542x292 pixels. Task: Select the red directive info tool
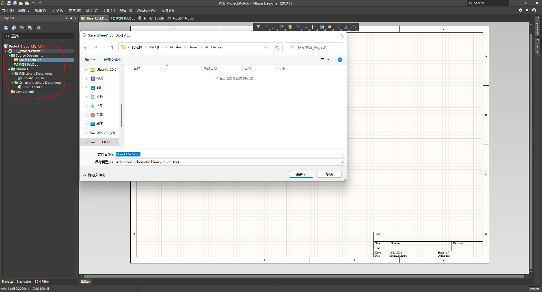(338, 27)
